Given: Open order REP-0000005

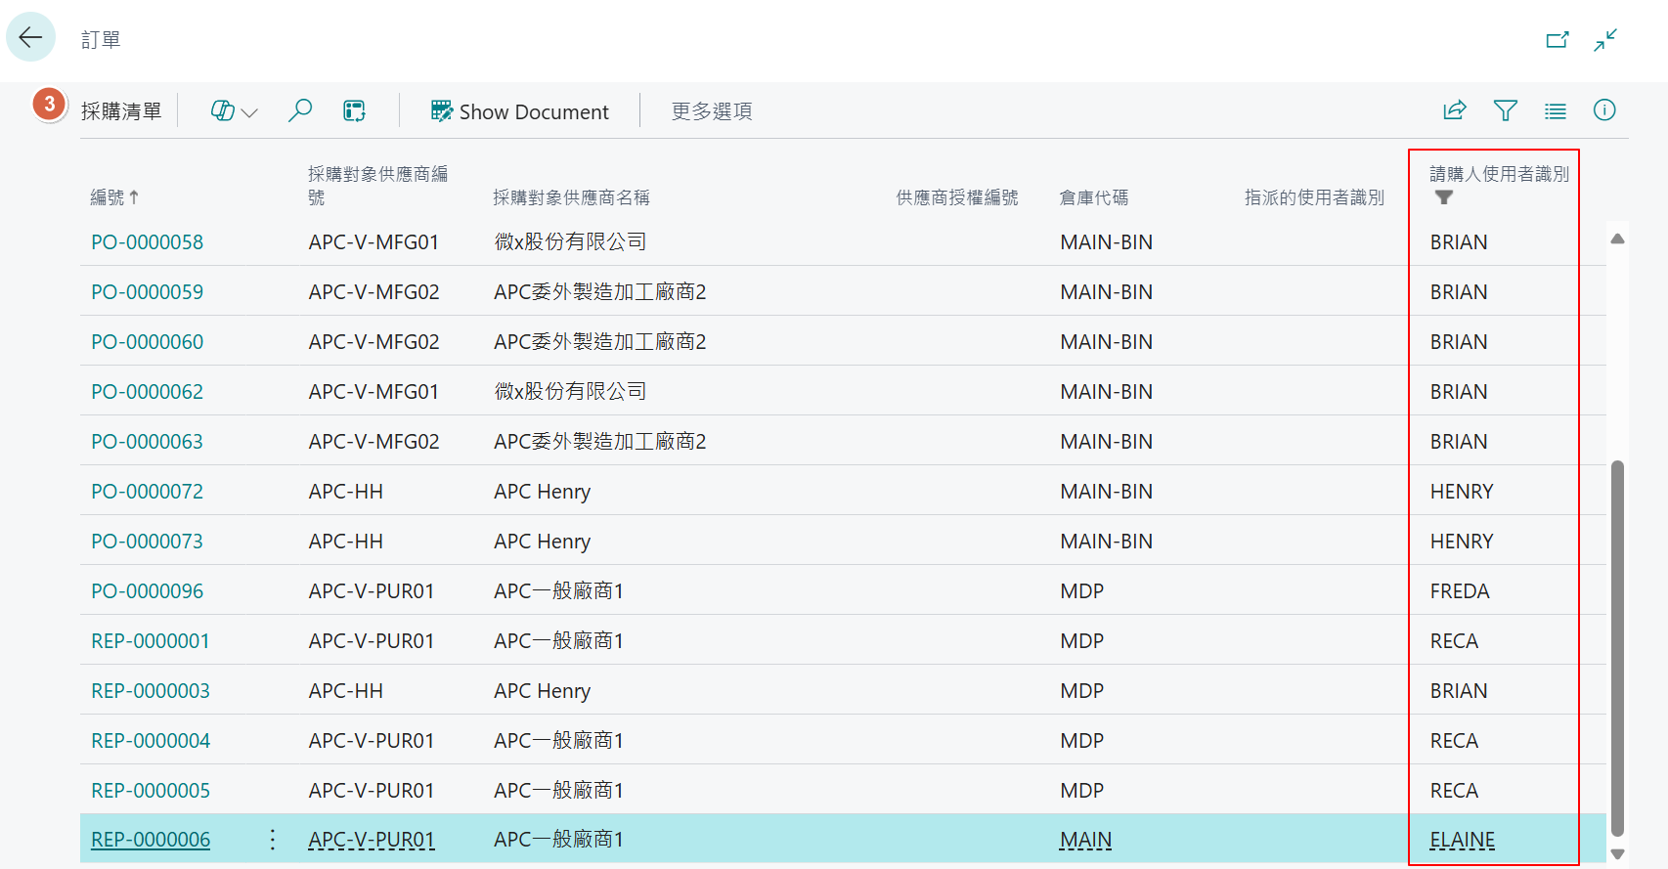Looking at the screenshot, I should tap(151, 791).
